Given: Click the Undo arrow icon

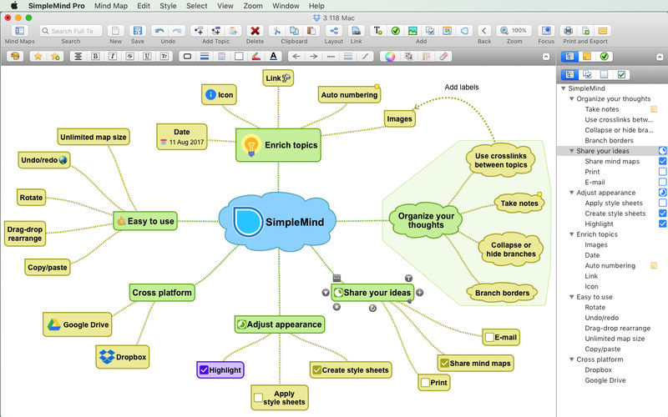Looking at the screenshot, I should pos(159,31).
